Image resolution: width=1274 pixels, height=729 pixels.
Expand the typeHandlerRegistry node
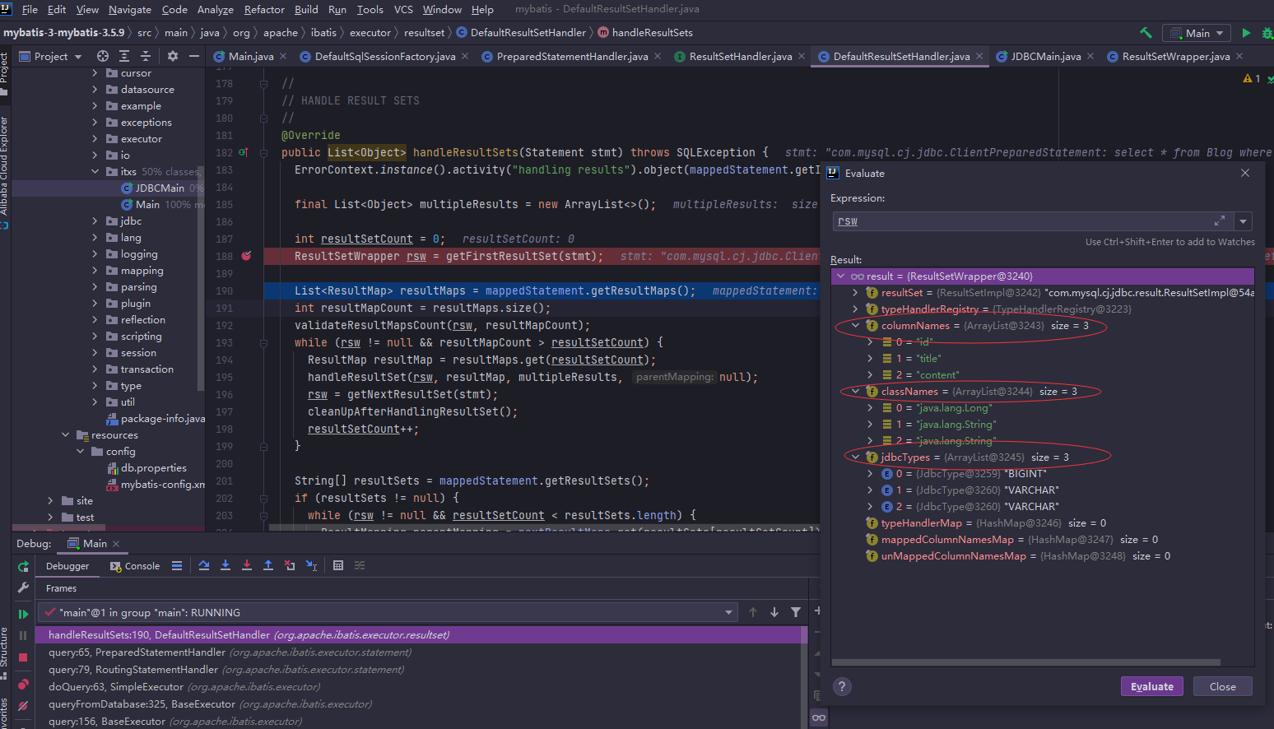click(856, 309)
